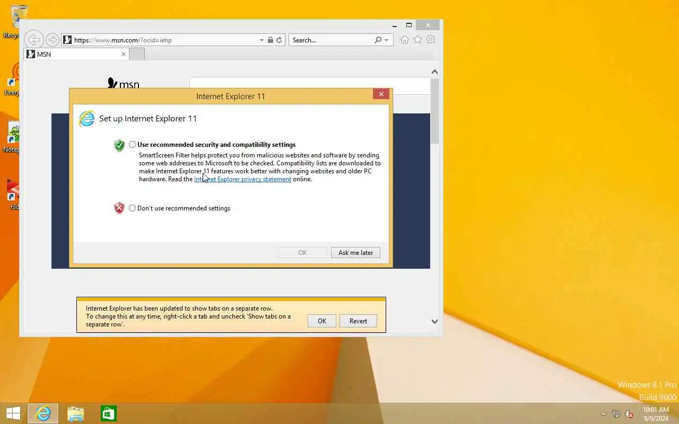Click the magnifier search icon

378,40
